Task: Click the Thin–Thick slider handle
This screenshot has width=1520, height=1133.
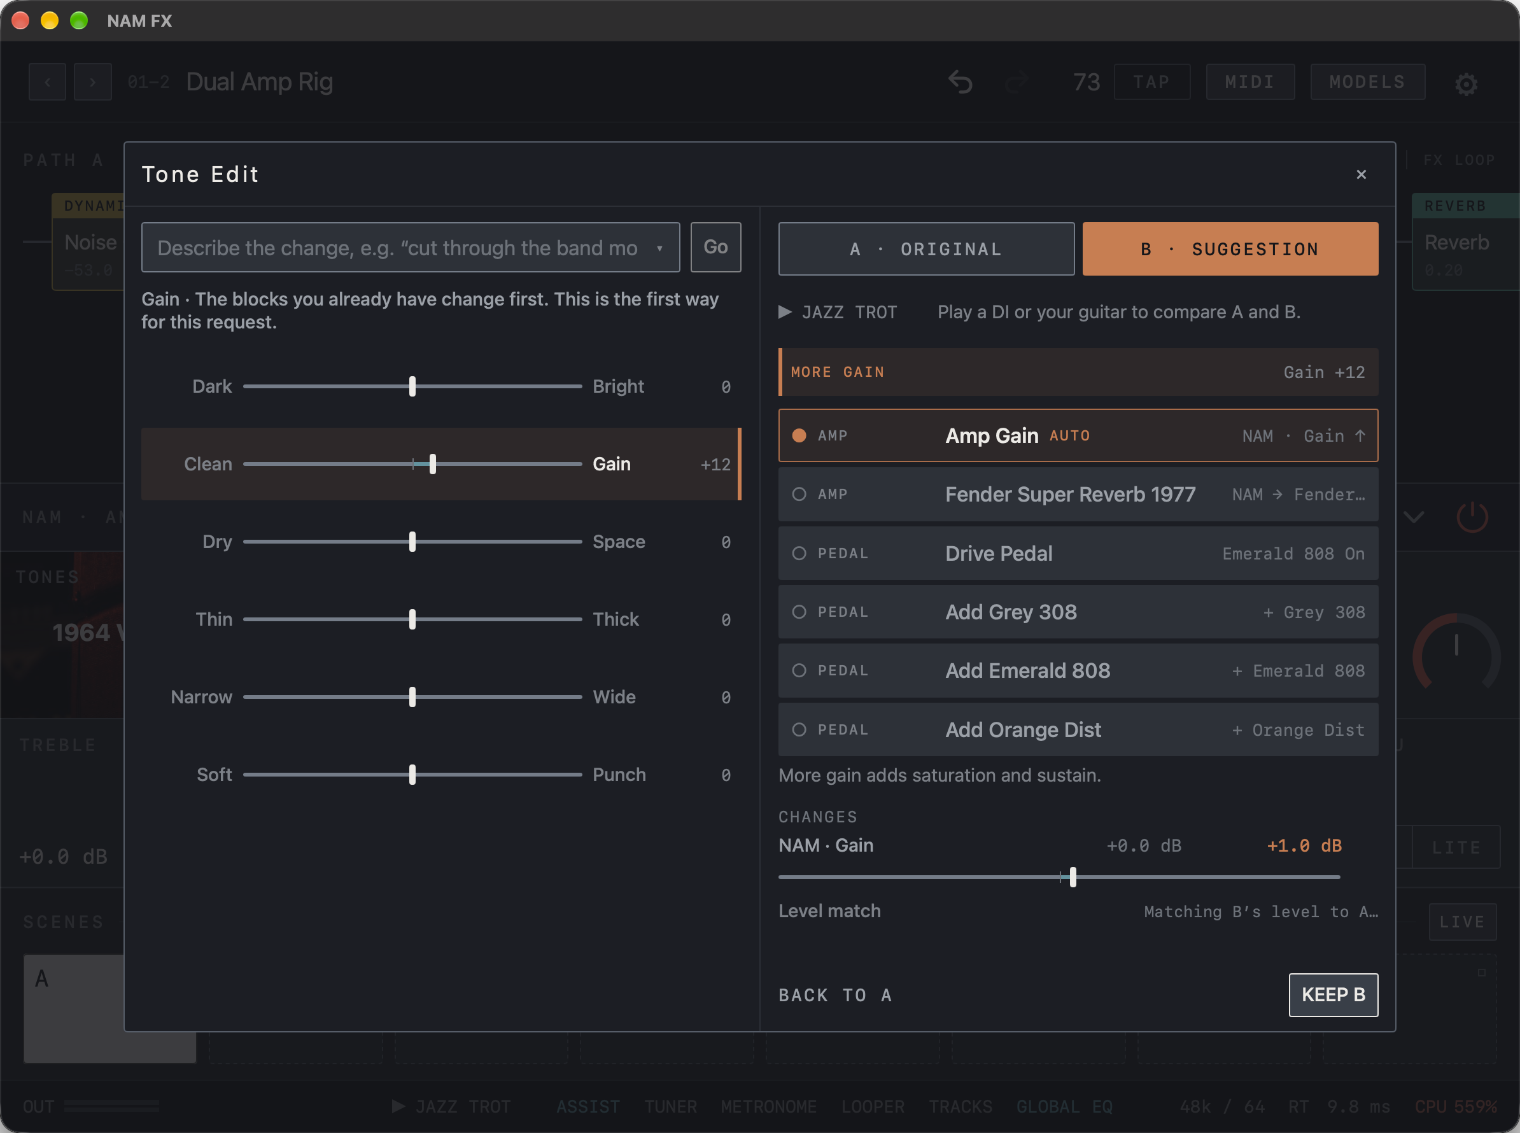Action: coord(412,619)
